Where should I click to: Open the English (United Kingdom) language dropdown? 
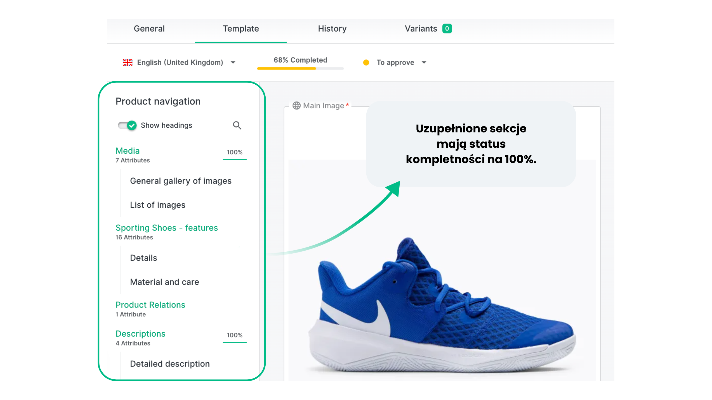click(179, 62)
